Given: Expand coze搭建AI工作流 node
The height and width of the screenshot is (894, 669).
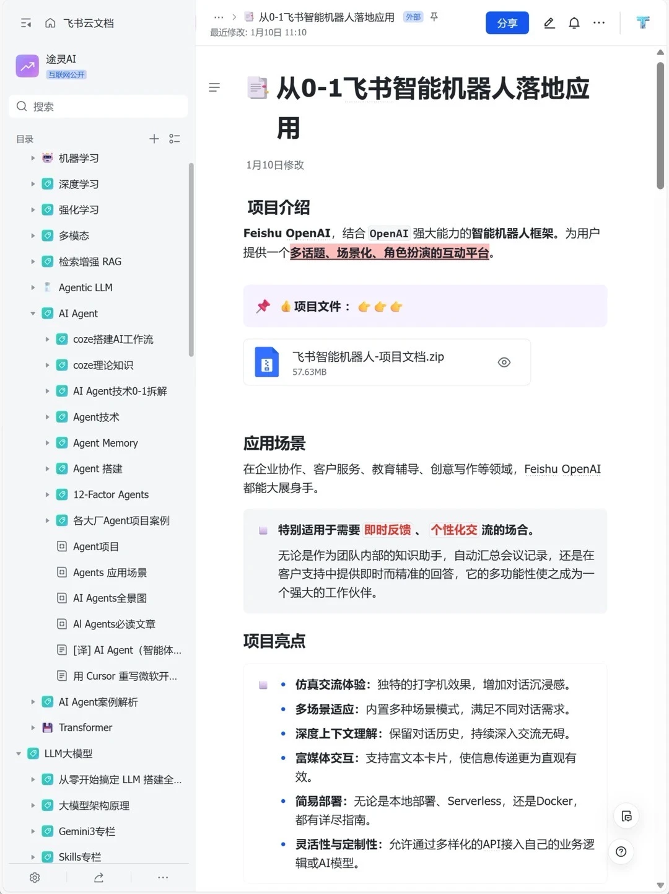Looking at the screenshot, I should pyautogui.click(x=47, y=340).
